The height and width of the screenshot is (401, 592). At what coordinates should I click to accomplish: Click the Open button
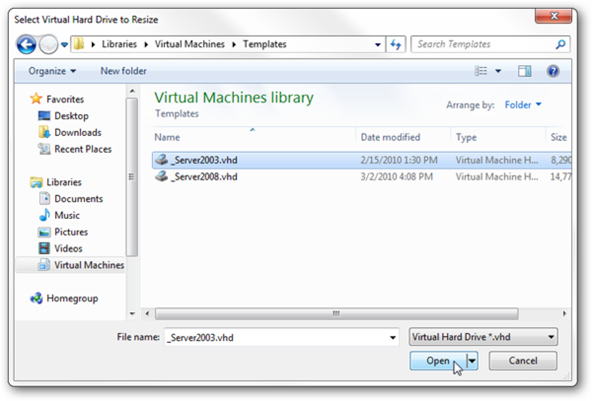pos(438,361)
